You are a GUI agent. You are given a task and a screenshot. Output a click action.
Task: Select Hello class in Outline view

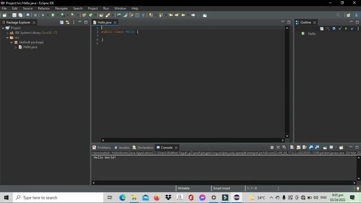click(x=311, y=34)
